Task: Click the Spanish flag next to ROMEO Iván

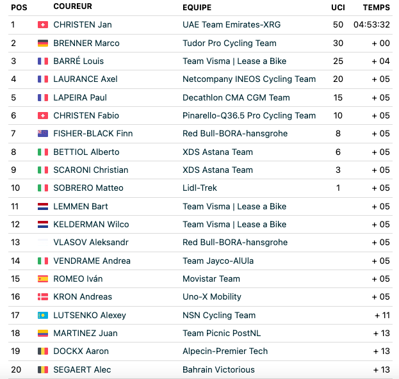Action: (43, 278)
